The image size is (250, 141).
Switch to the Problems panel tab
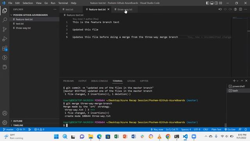click(68, 81)
